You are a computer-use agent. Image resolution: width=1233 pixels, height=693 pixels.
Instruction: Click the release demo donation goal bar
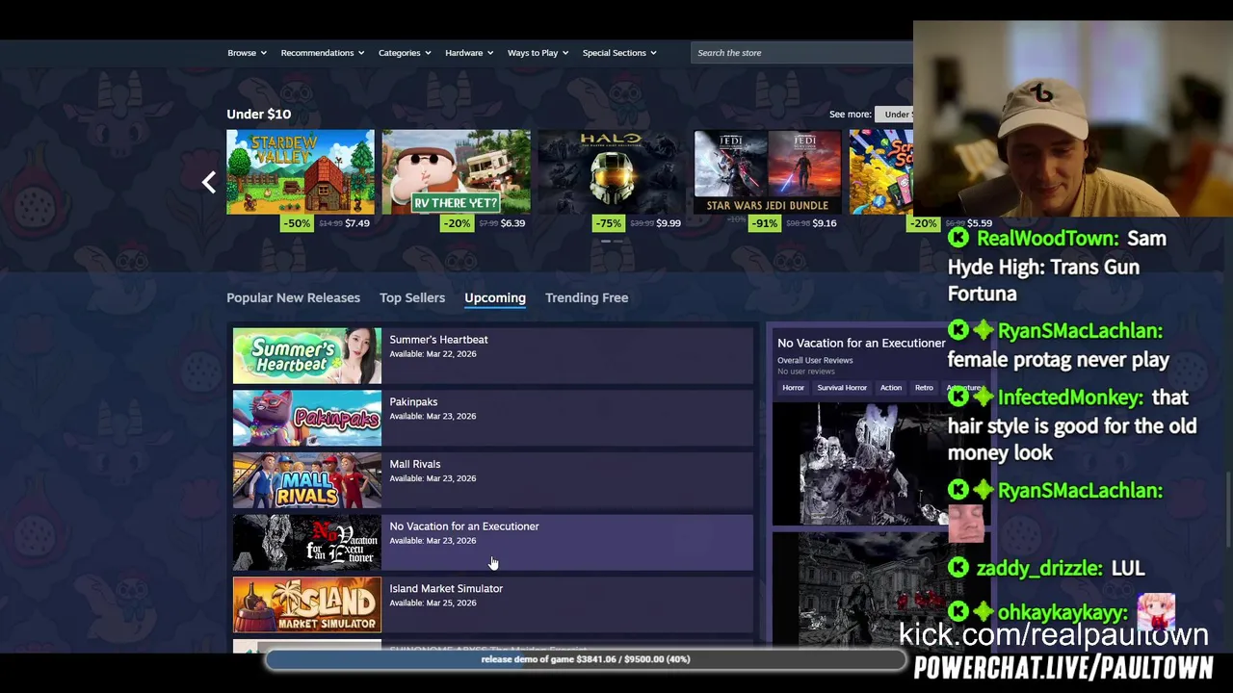point(586,659)
